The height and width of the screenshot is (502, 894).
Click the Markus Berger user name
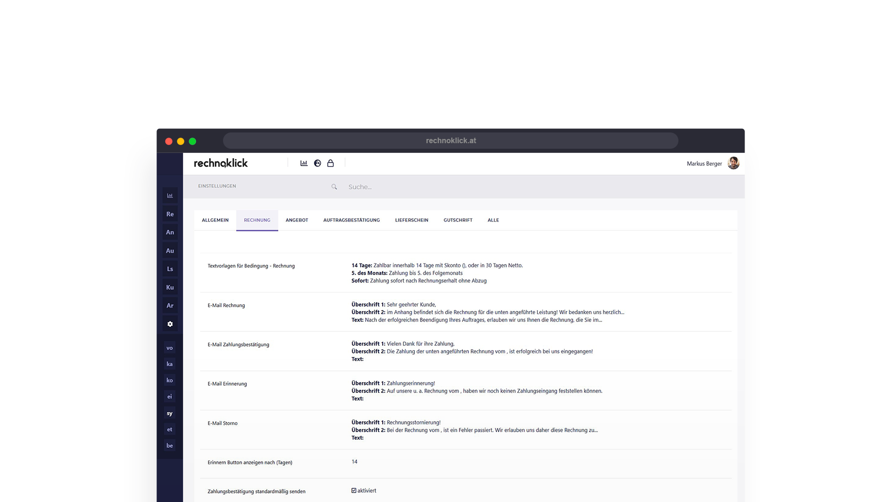704,164
